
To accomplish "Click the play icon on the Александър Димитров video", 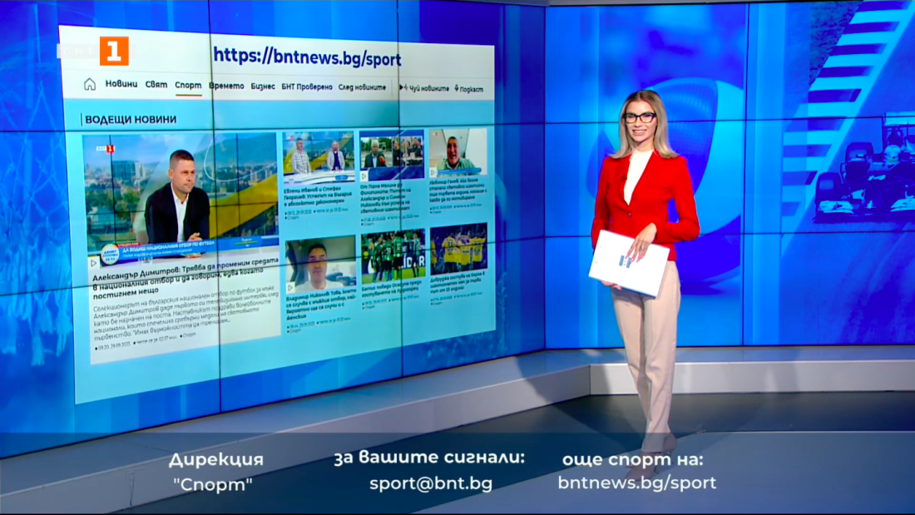I will tap(93, 264).
